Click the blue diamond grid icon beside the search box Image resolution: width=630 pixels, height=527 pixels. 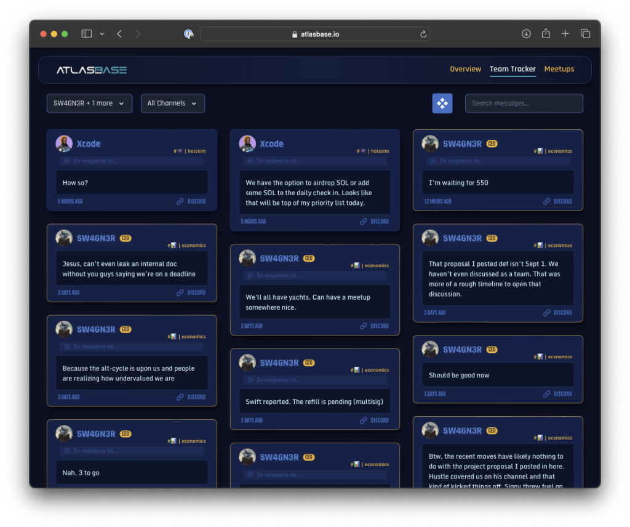442,103
